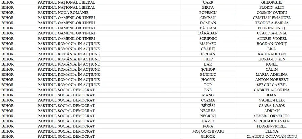
Task: Click the surname cell ȘCHIOP
Action: point(208,69)
